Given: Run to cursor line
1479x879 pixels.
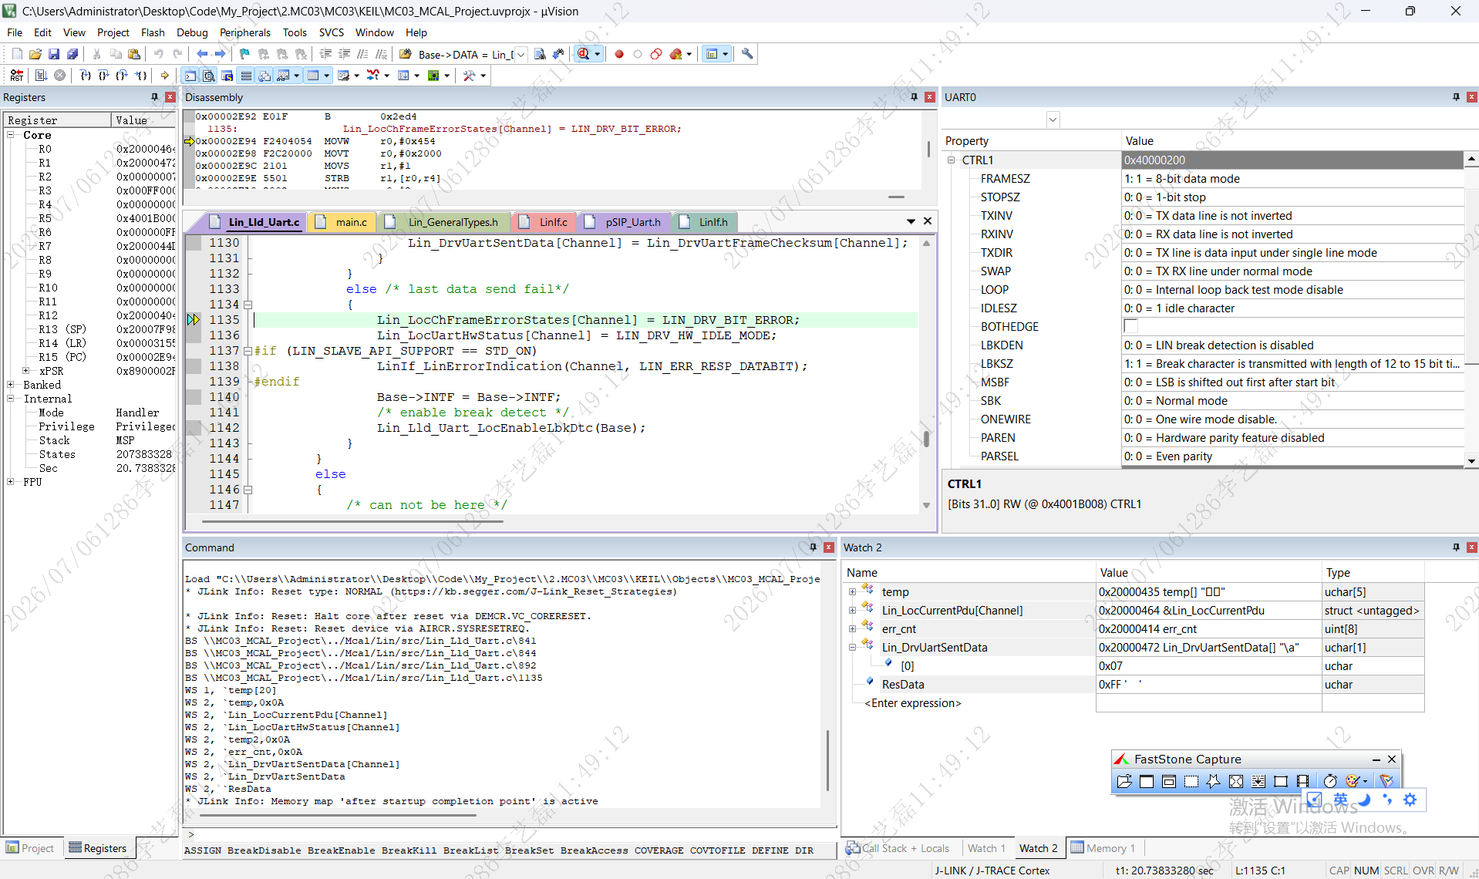Looking at the screenshot, I should point(141,76).
